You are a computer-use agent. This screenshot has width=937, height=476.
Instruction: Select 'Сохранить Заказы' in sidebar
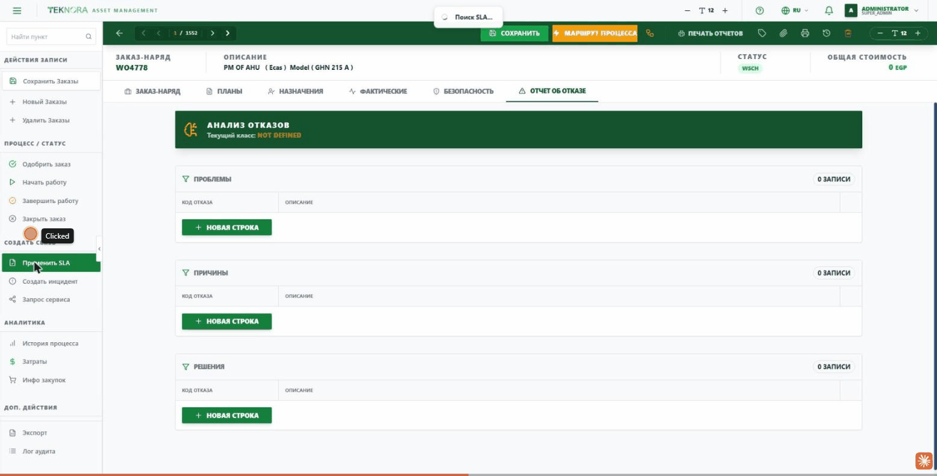(51, 81)
